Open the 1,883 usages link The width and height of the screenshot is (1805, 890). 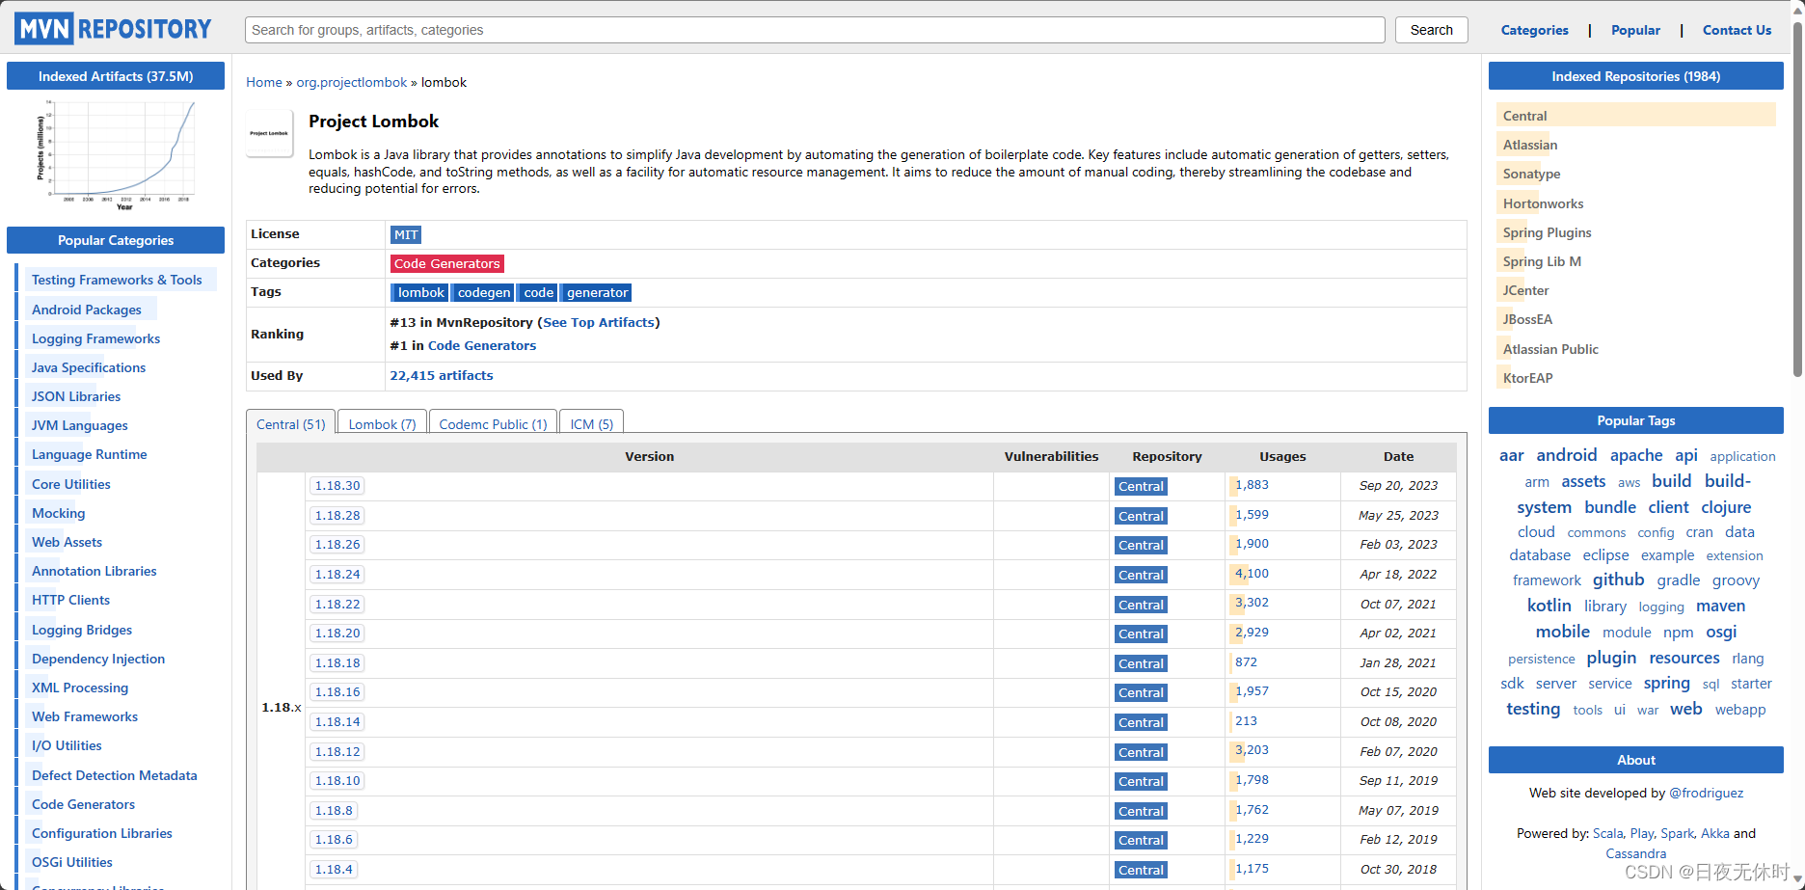[1252, 485]
